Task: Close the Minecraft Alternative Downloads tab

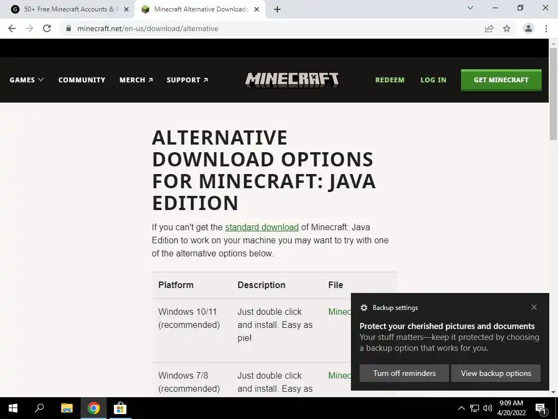Action: pos(257,9)
